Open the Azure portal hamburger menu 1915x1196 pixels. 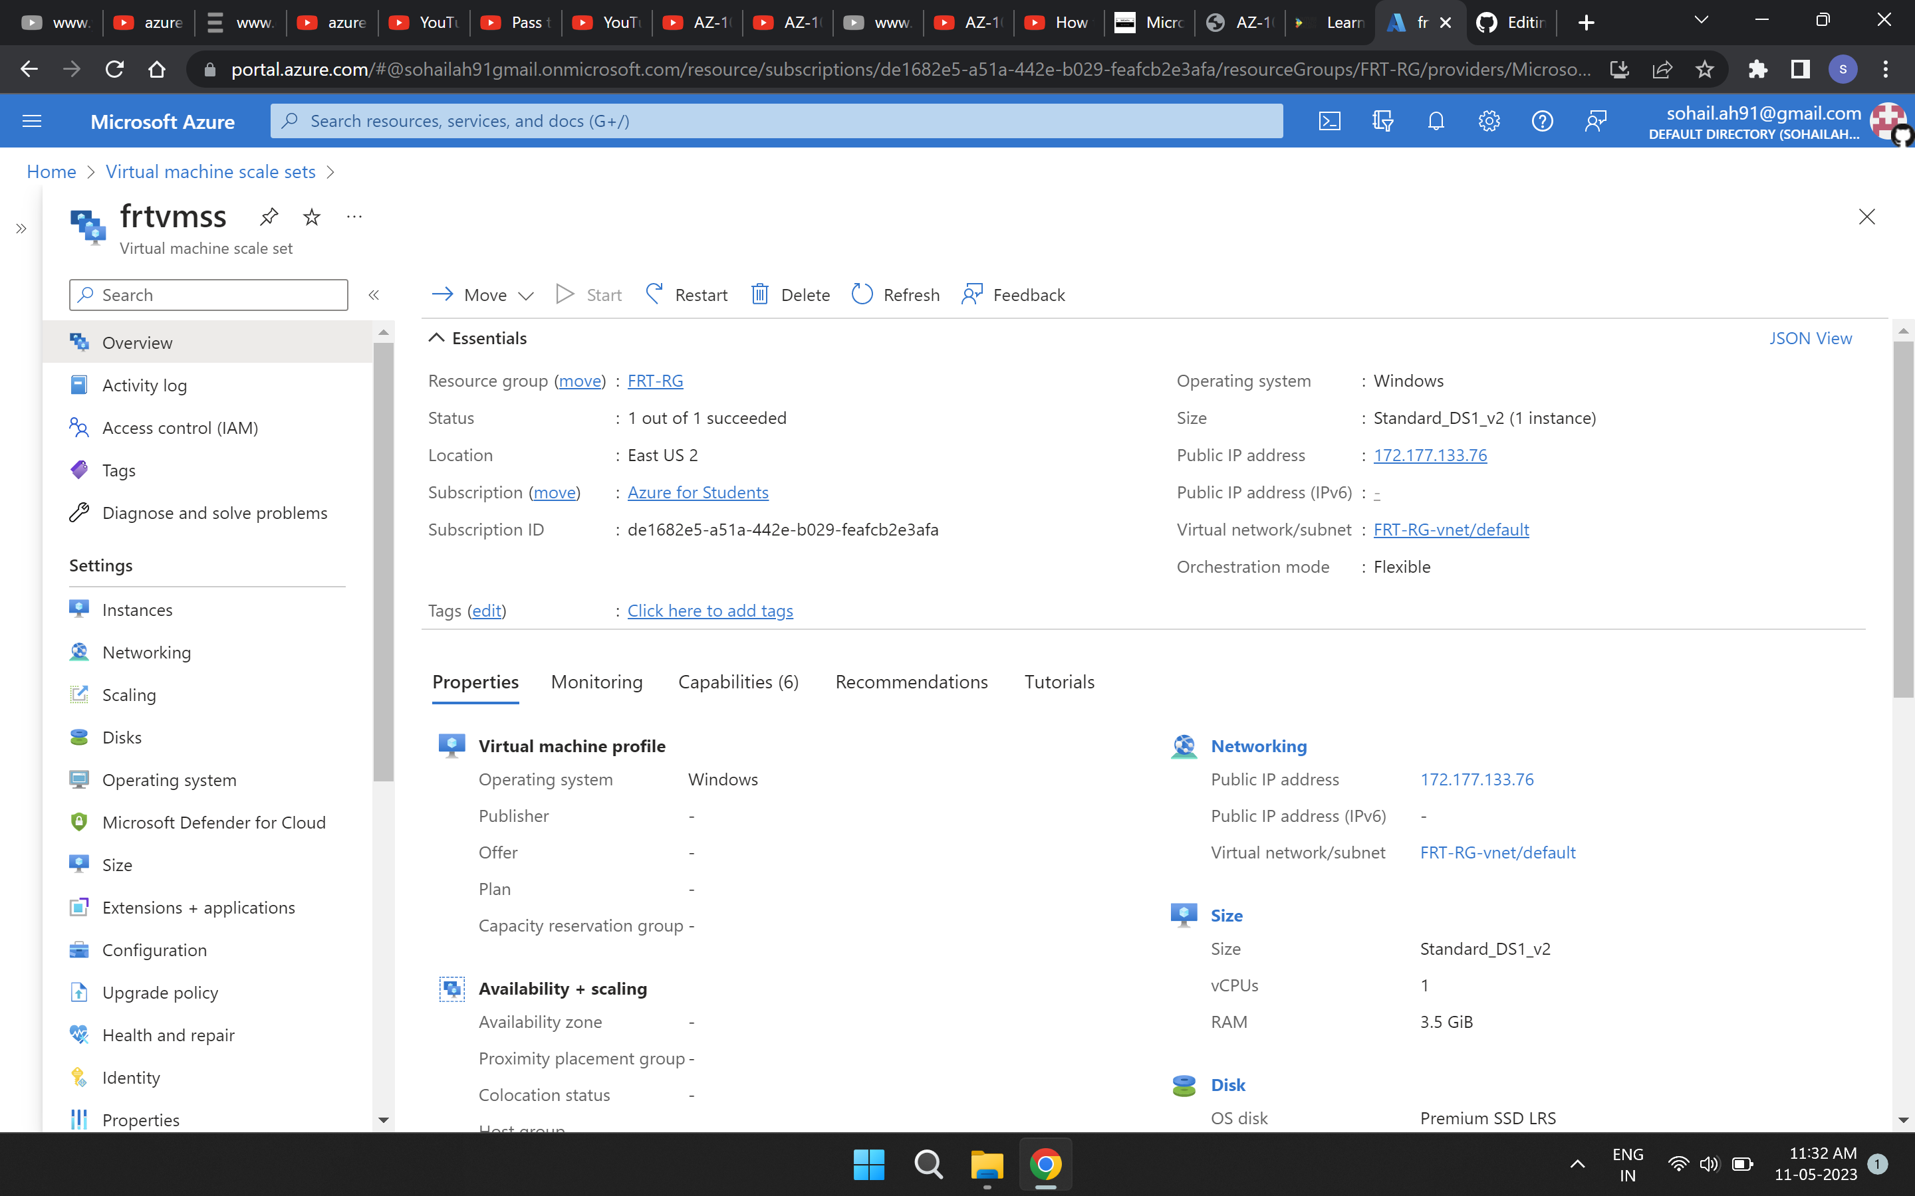[32, 120]
